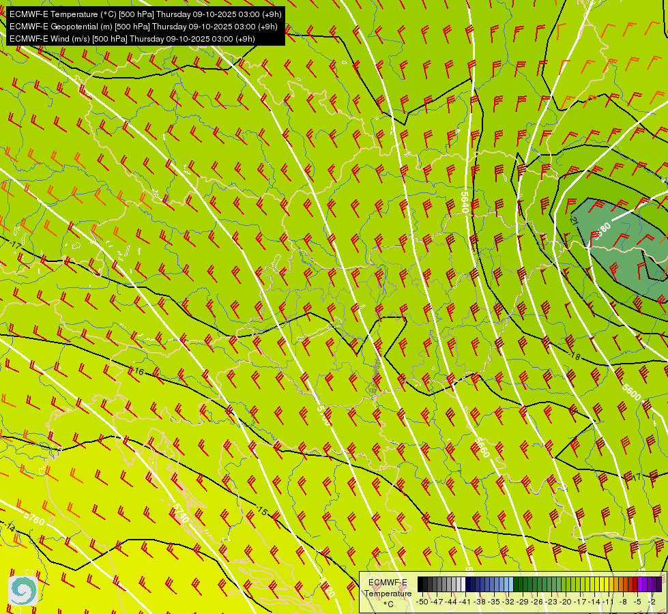Click the 5660 geopotential contour label

482,448
